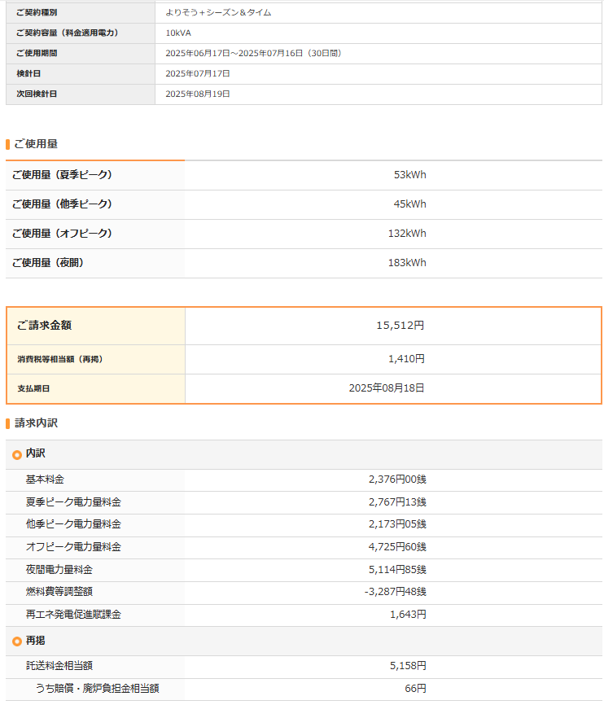Select the 再エネ発電促進賦課金 row label
This screenshot has height=705, width=604.
tap(73, 614)
